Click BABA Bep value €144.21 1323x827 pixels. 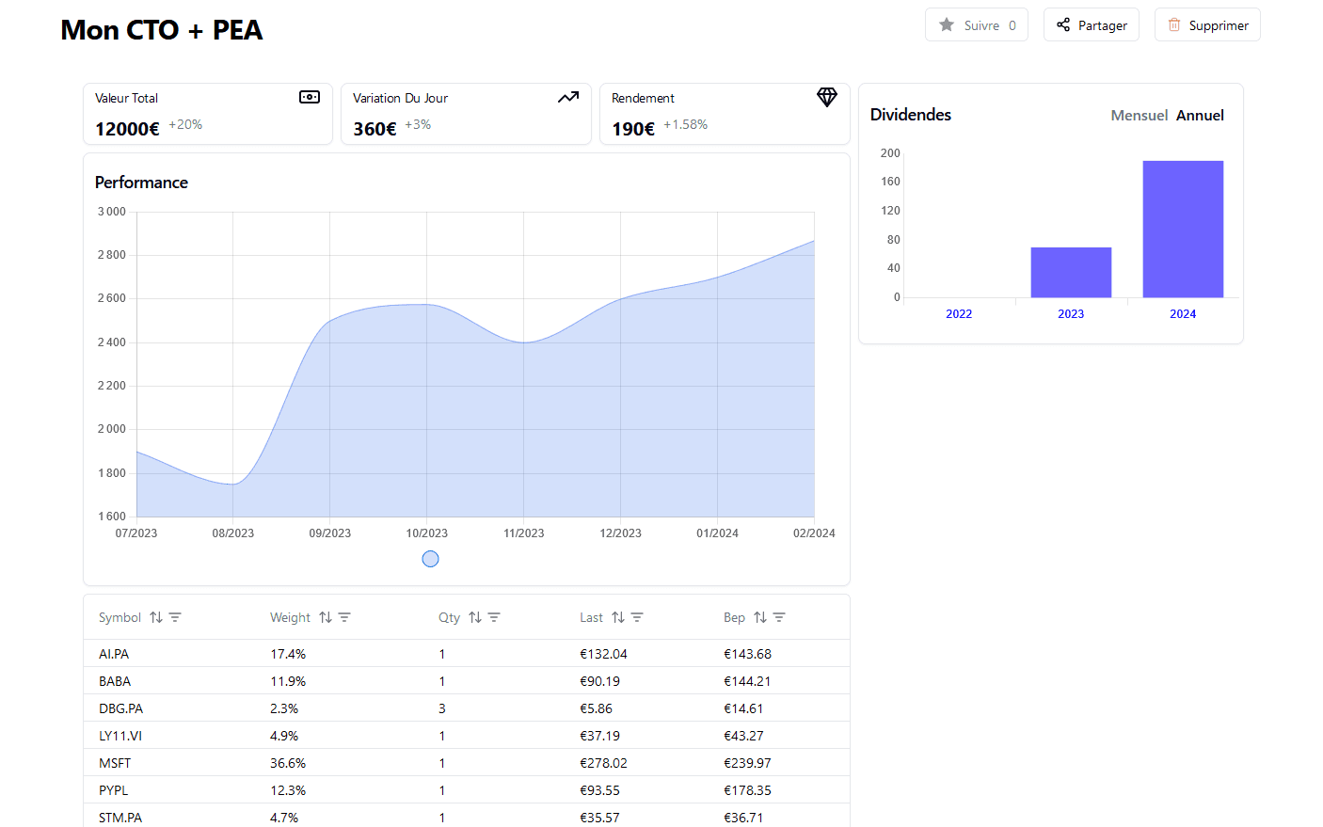[x=747, y=681]
